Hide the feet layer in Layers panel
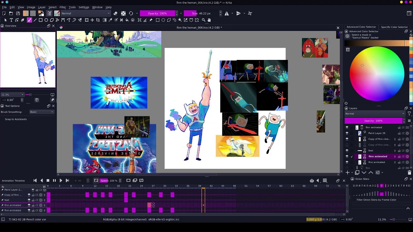The image size is (413, 232). (347, 151)
